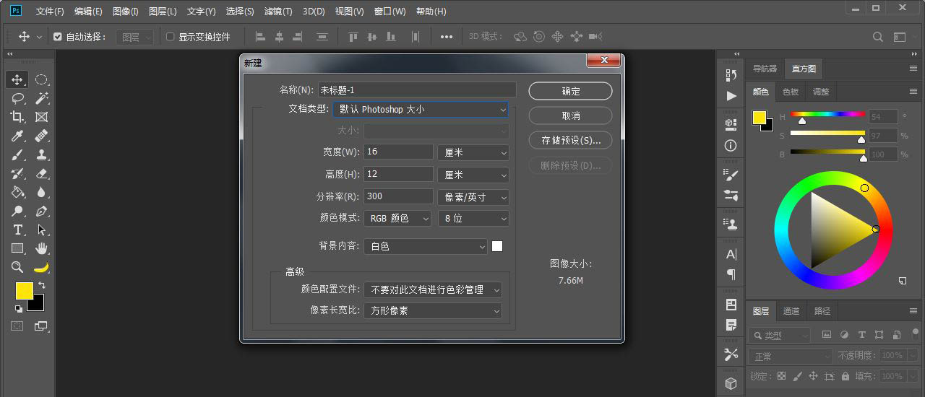This screenshot has width=925, height=397.
Task: Select the Frame tool
Action: coord(41,117)
